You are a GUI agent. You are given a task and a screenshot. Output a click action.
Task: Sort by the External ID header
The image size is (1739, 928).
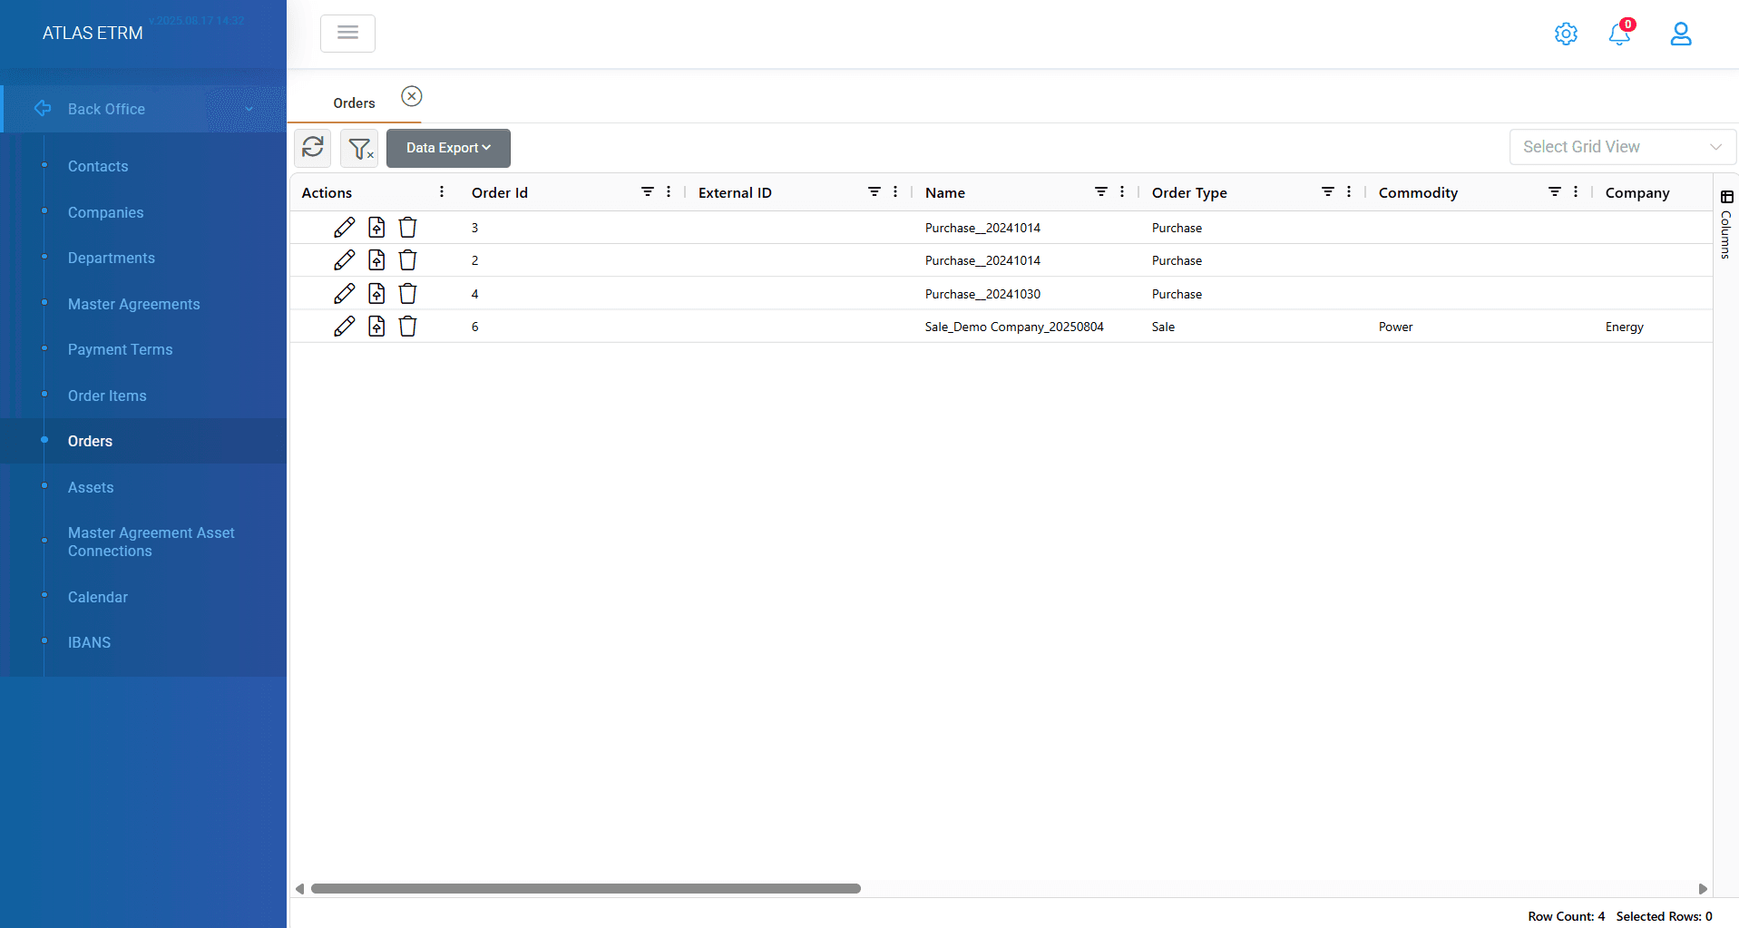(735, 192)
